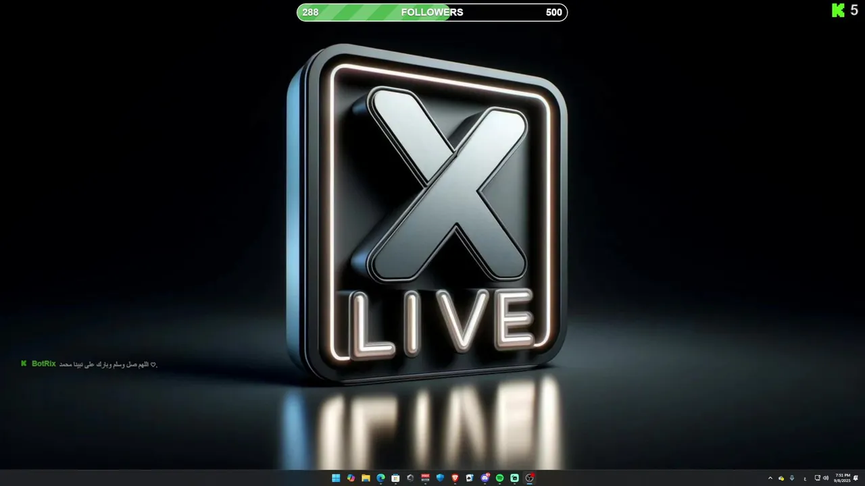Open network settings tray icon

coord(817,478)
